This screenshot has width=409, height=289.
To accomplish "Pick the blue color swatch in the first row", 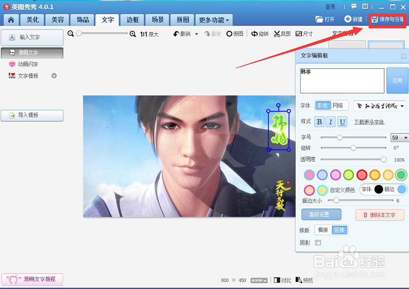I will pos(322,175).
